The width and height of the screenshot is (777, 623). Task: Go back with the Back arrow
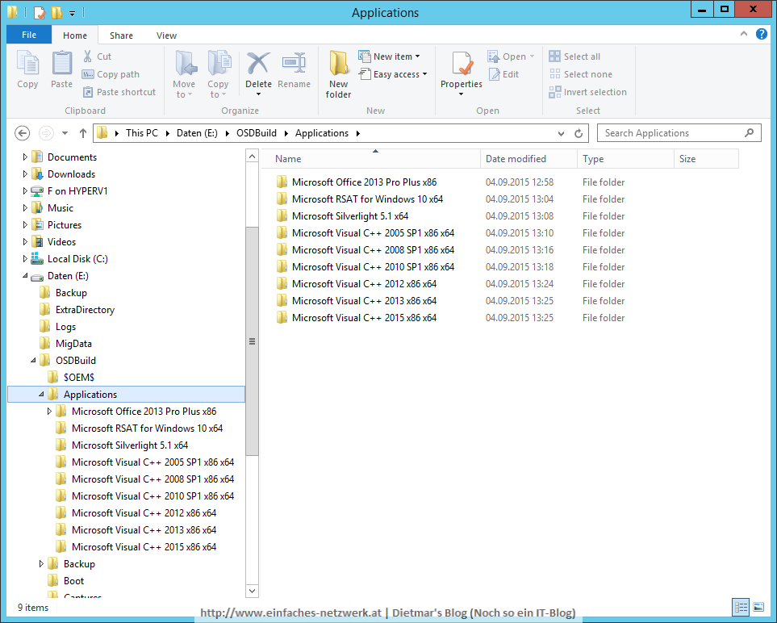pyautogui.click(x=23, y=133)
